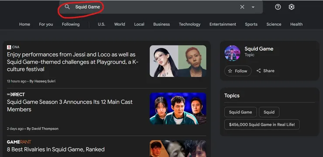323x157 pixels.
Task: Click '13 hours ago · By Hazeeq Sukri'
Action: point(31,81)
